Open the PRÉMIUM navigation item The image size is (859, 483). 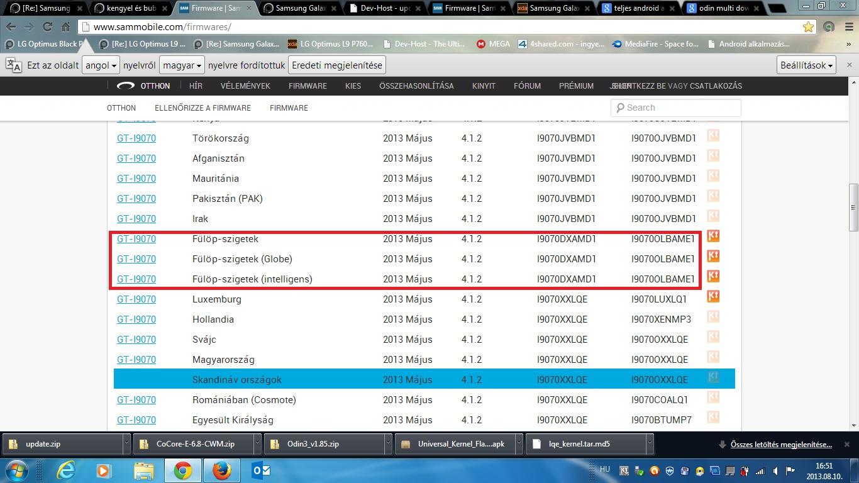[576, 86]
